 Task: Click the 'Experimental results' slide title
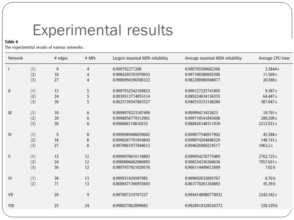[103, 30]
